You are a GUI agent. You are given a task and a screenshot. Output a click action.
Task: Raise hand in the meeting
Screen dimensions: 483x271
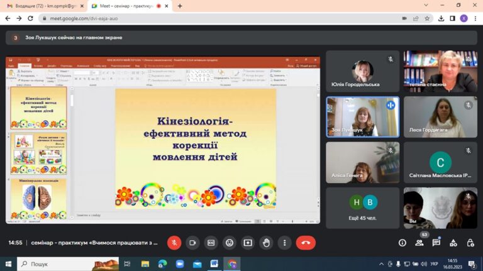(x=266, y=243)
